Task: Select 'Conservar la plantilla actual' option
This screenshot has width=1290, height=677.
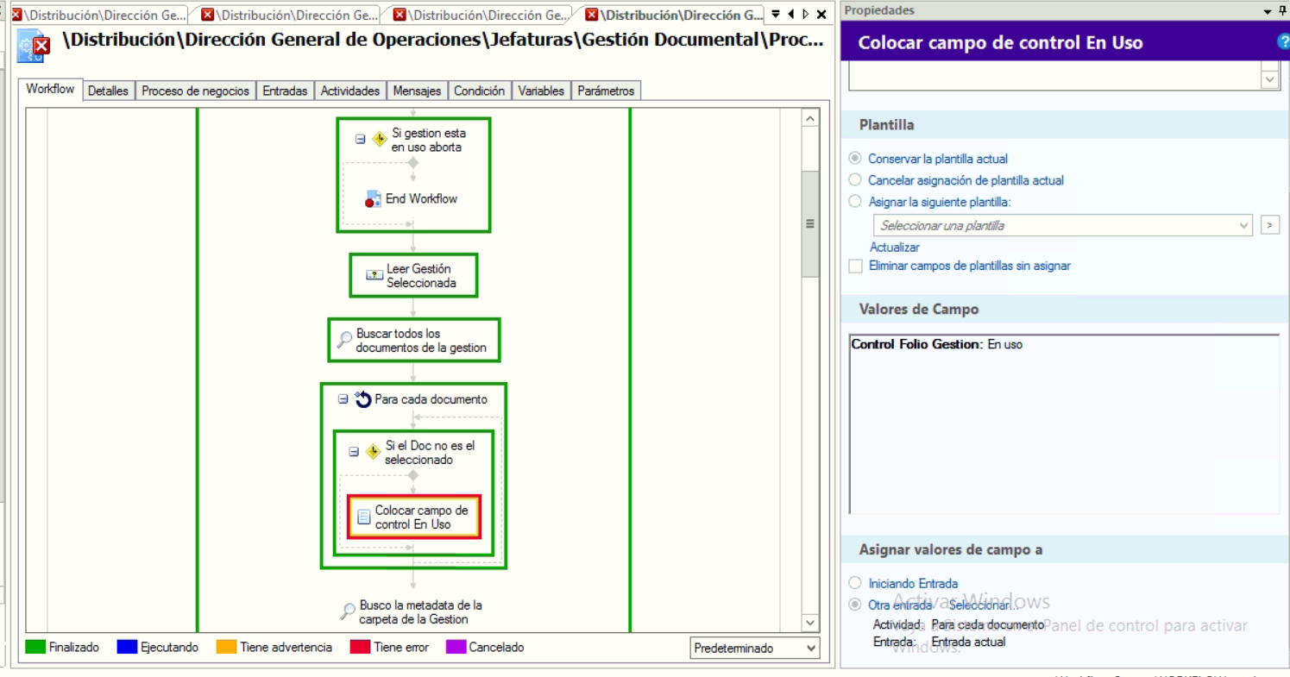Action: pyautogui.click(x=855, y=159)
